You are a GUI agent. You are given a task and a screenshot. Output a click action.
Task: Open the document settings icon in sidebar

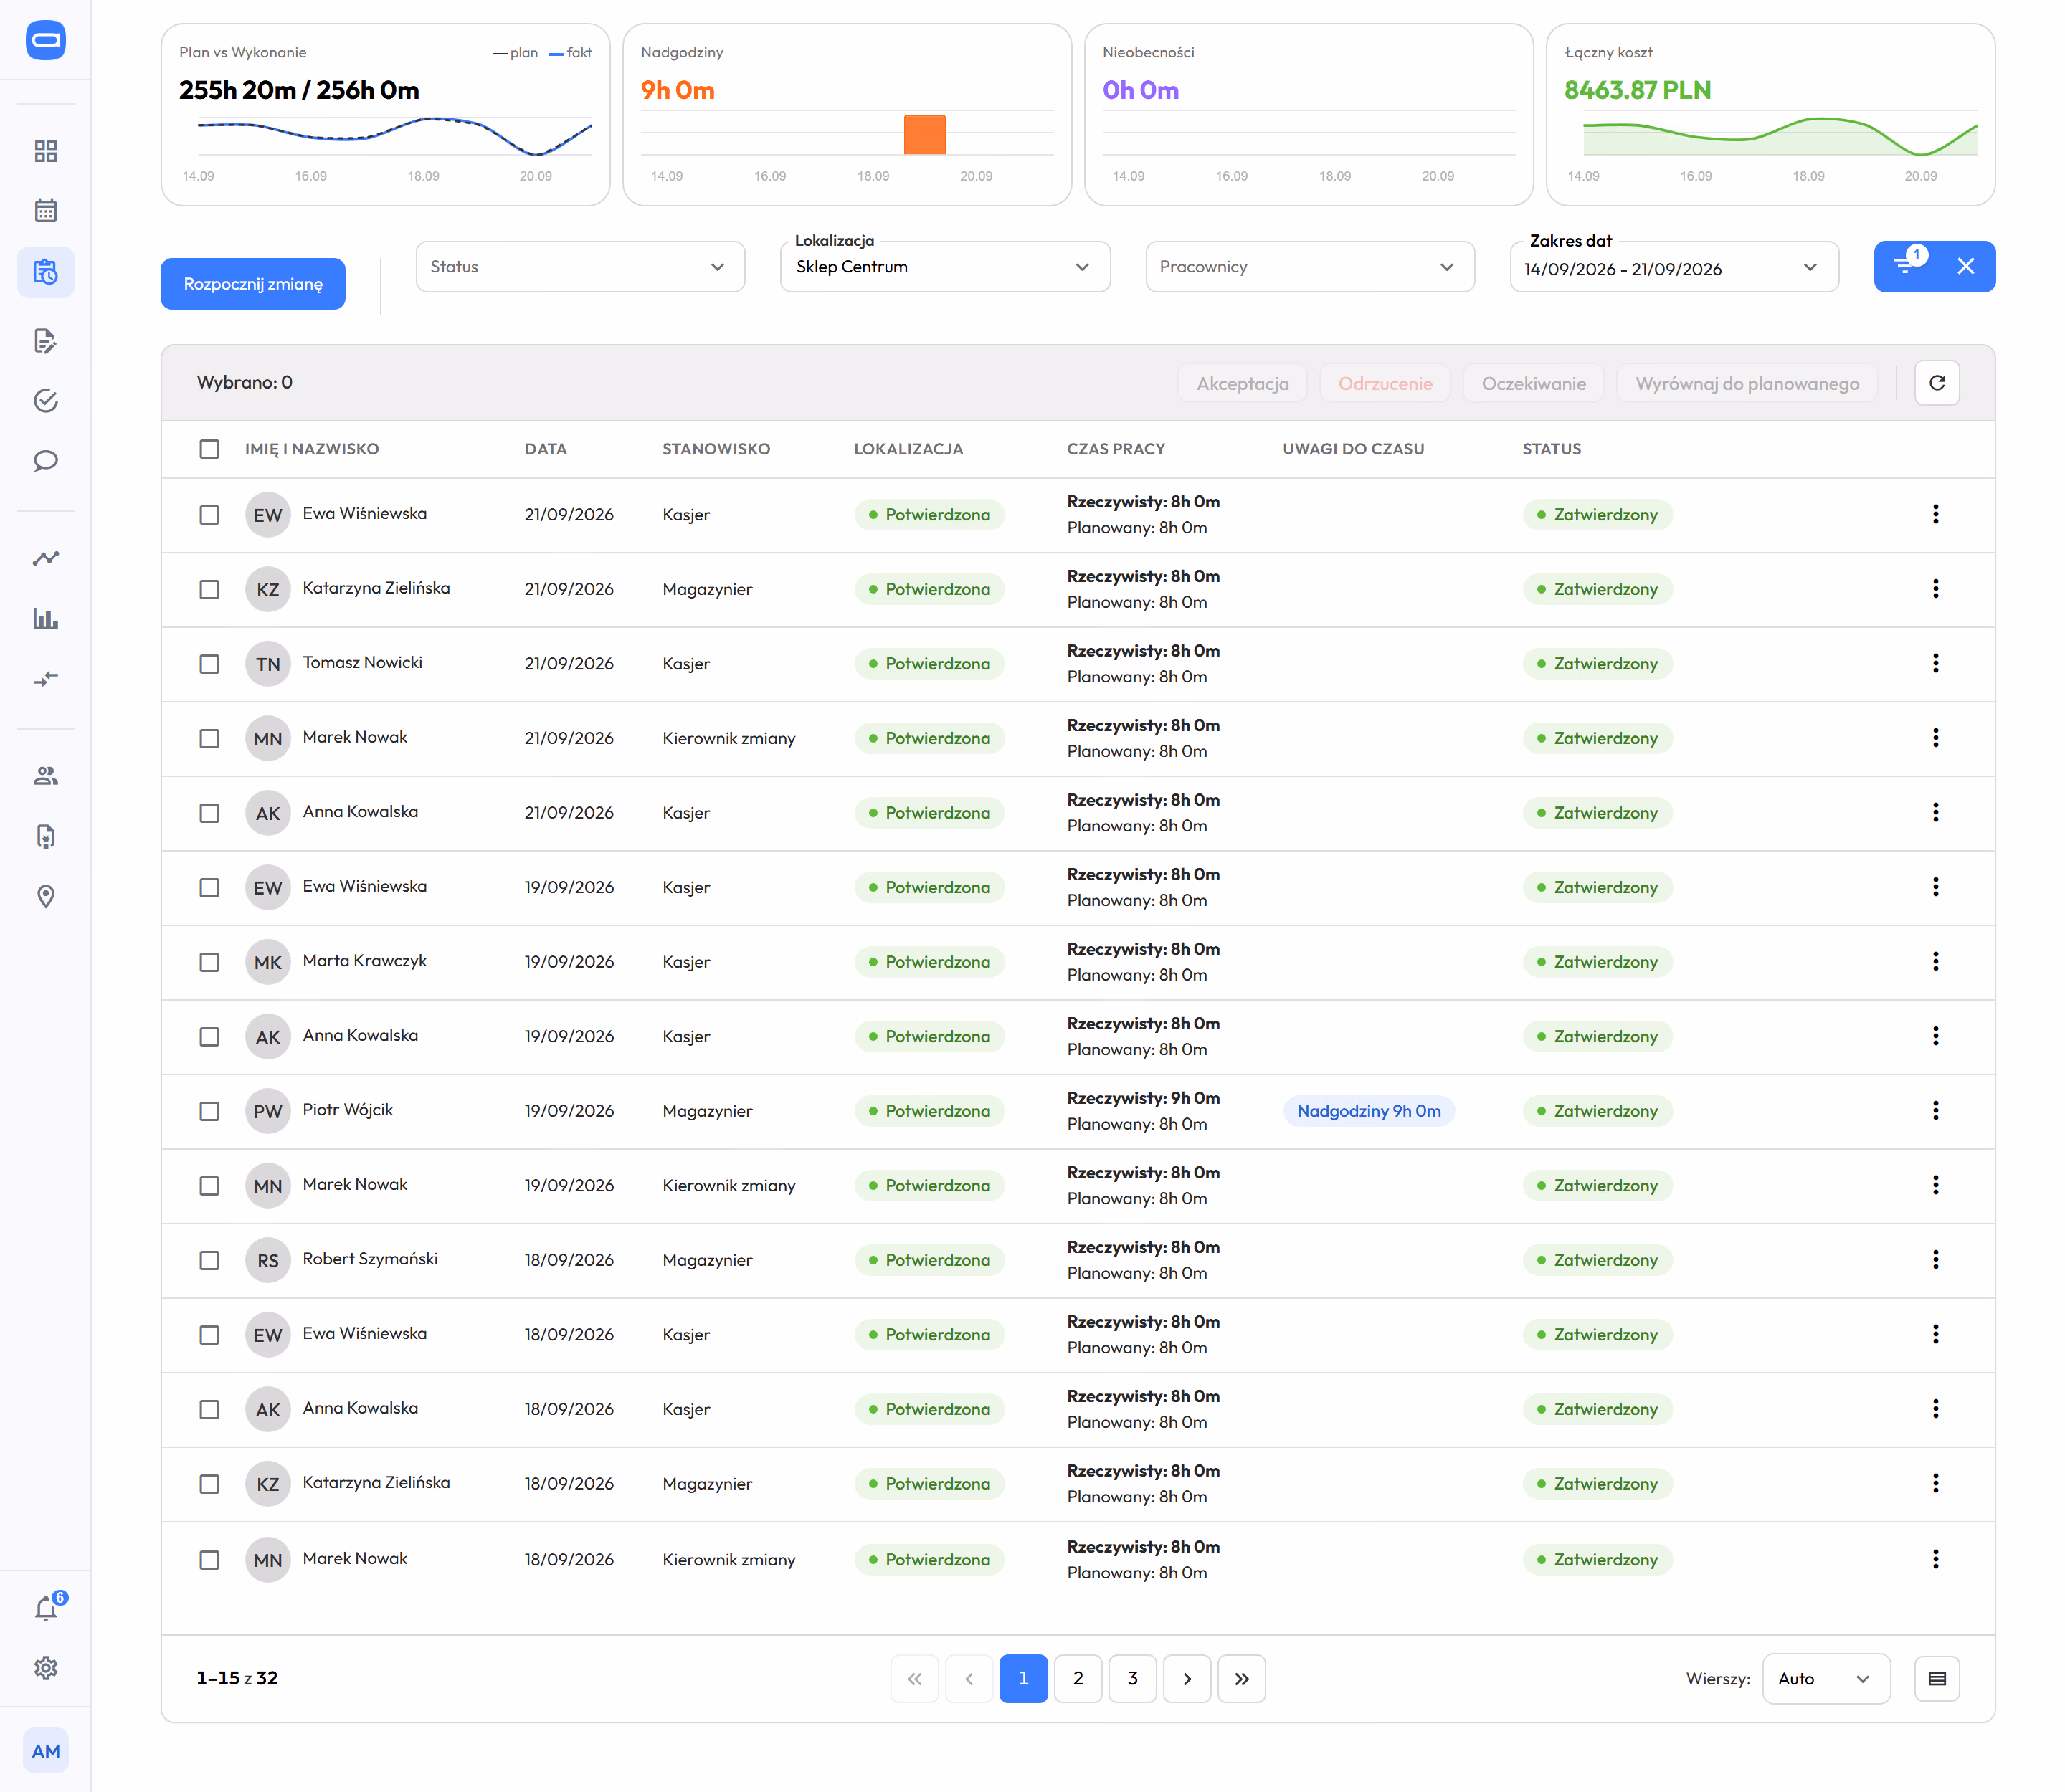click(x=46, y=836)
